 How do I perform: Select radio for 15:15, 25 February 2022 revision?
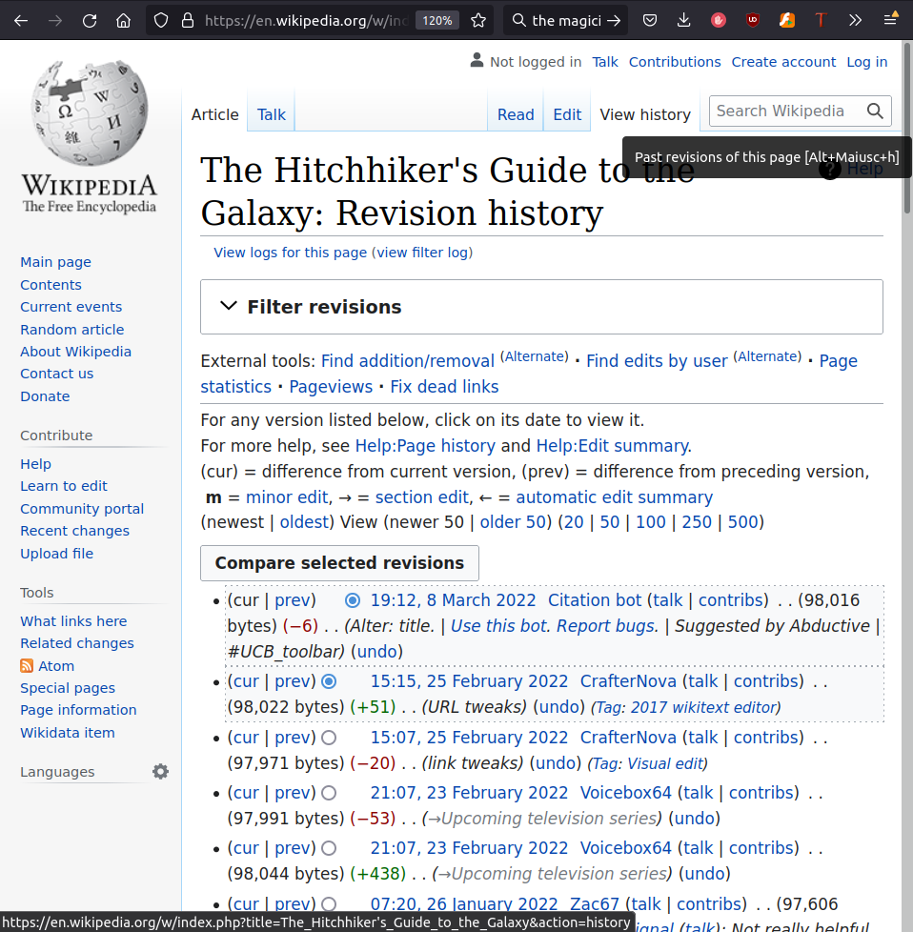pos(329,681)
